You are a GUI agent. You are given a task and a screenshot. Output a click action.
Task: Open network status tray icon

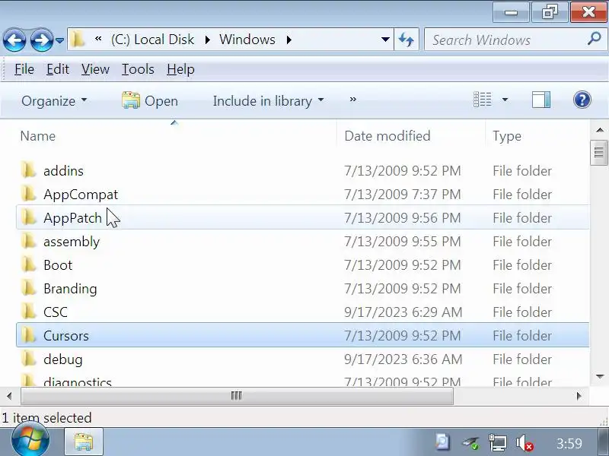coord(497,442)
